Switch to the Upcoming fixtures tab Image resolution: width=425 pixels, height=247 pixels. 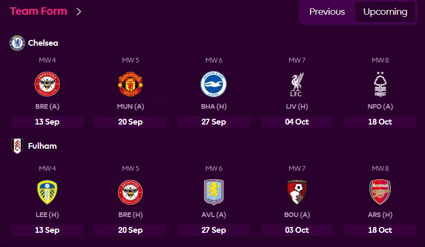pyautogui.click(x=385, y=12)
